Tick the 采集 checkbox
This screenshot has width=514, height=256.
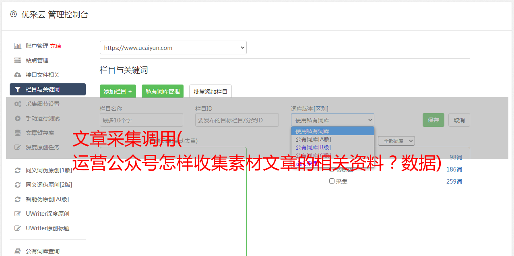(332, 181)
